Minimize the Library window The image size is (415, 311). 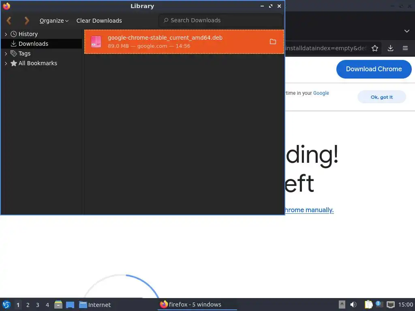pos(262,6)
